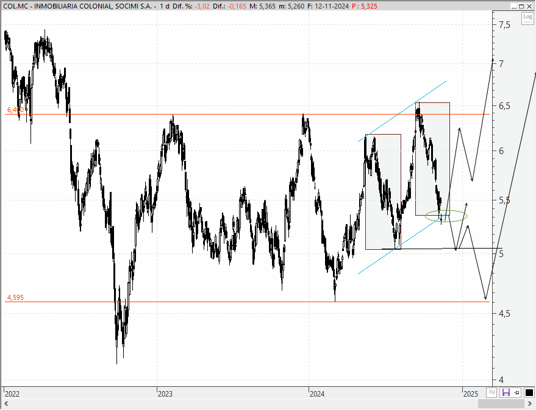Viewport: 536px width, 410px height.
Task: Click the COL.MC - INMOBILIARIA COLONIAL title text
Action: [x=77, y=6]
